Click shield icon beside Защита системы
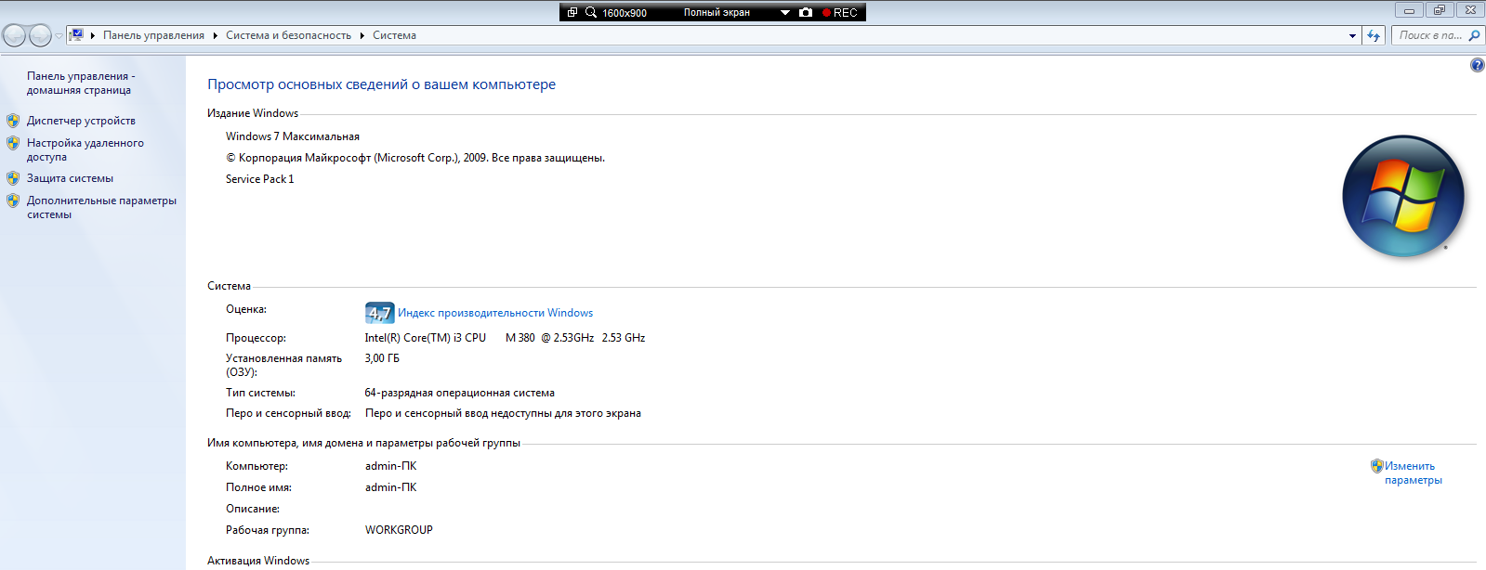Image resolution: width=1486 pixels, height=570 pixels. click(x=13, y=178)
